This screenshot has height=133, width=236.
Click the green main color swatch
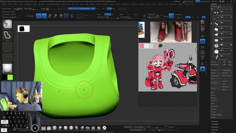[x=10, y=78]
